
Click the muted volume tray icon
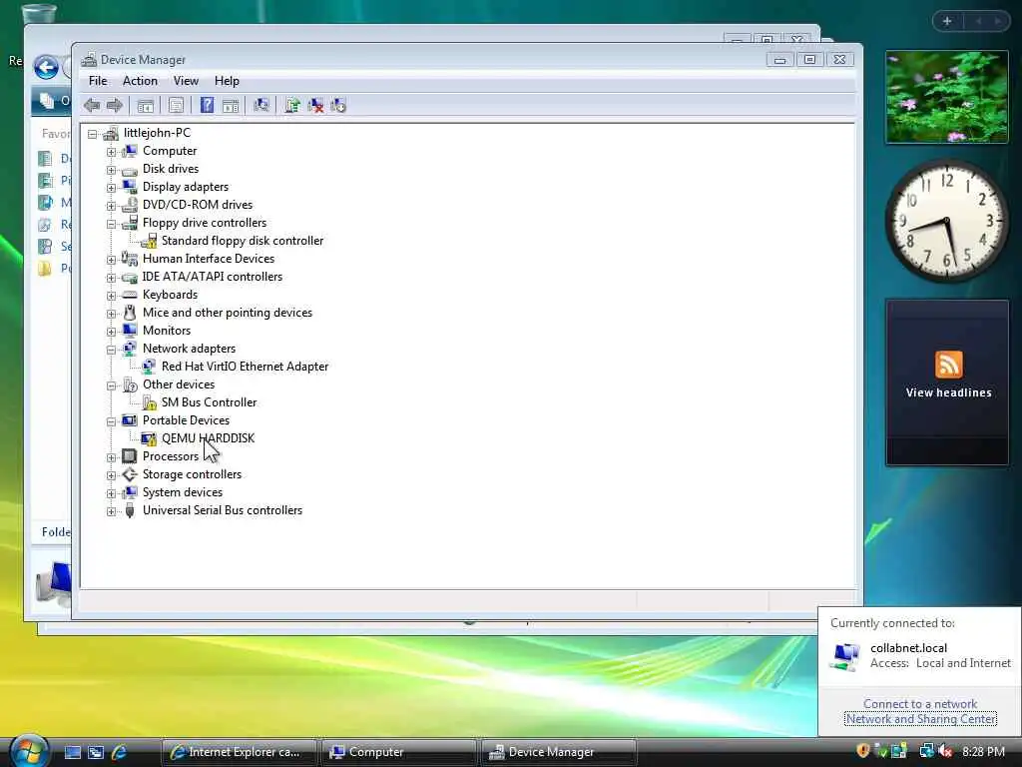(x=946, y=751)
